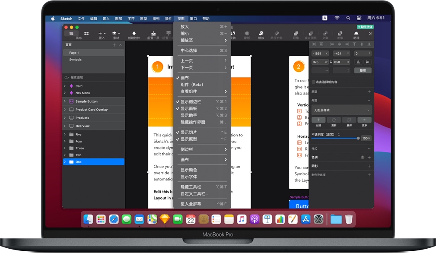The image size is (436, 253).
Task: Collapse the 外观 section chevron
Action: coord(369,100)
